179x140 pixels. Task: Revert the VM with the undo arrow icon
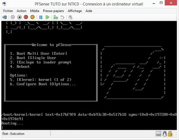click(x=62, y=17)
